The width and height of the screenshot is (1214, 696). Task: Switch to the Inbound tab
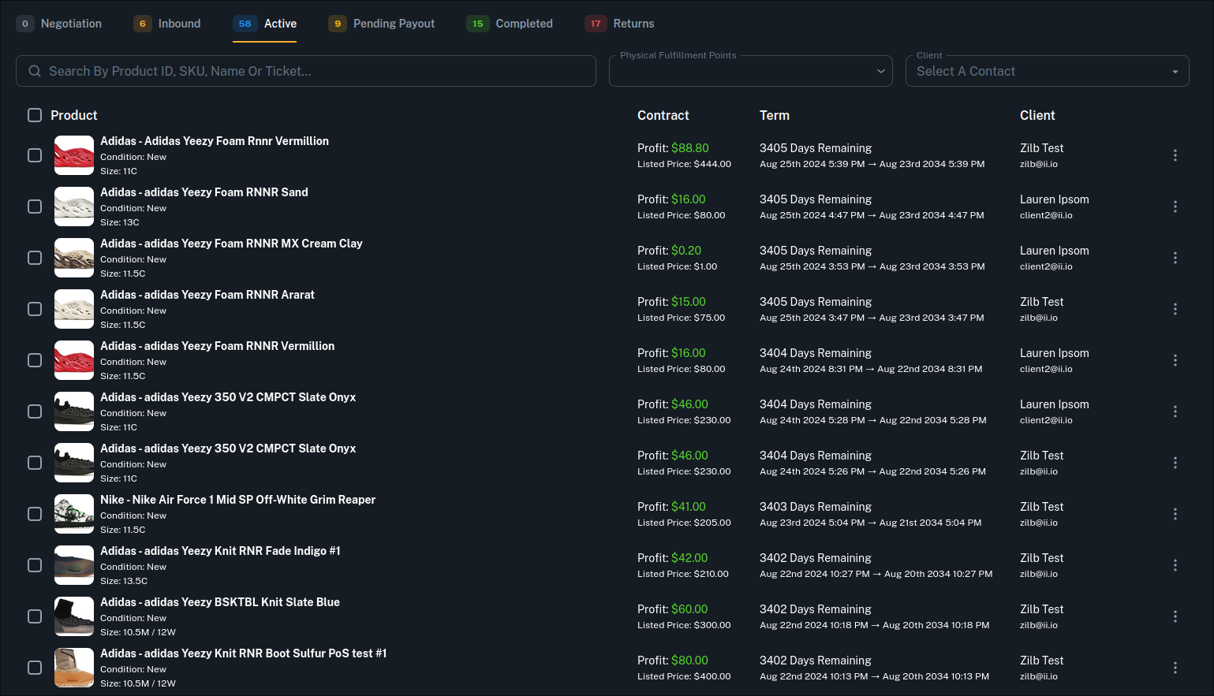coord(167,24)
